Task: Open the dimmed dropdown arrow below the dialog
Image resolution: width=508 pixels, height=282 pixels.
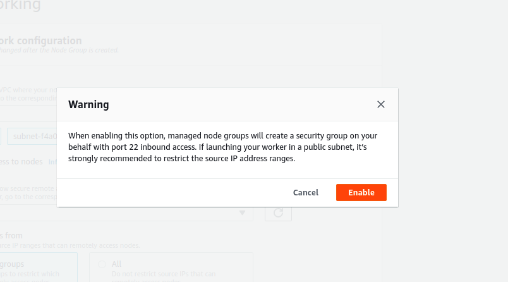Action: point(243,212)
